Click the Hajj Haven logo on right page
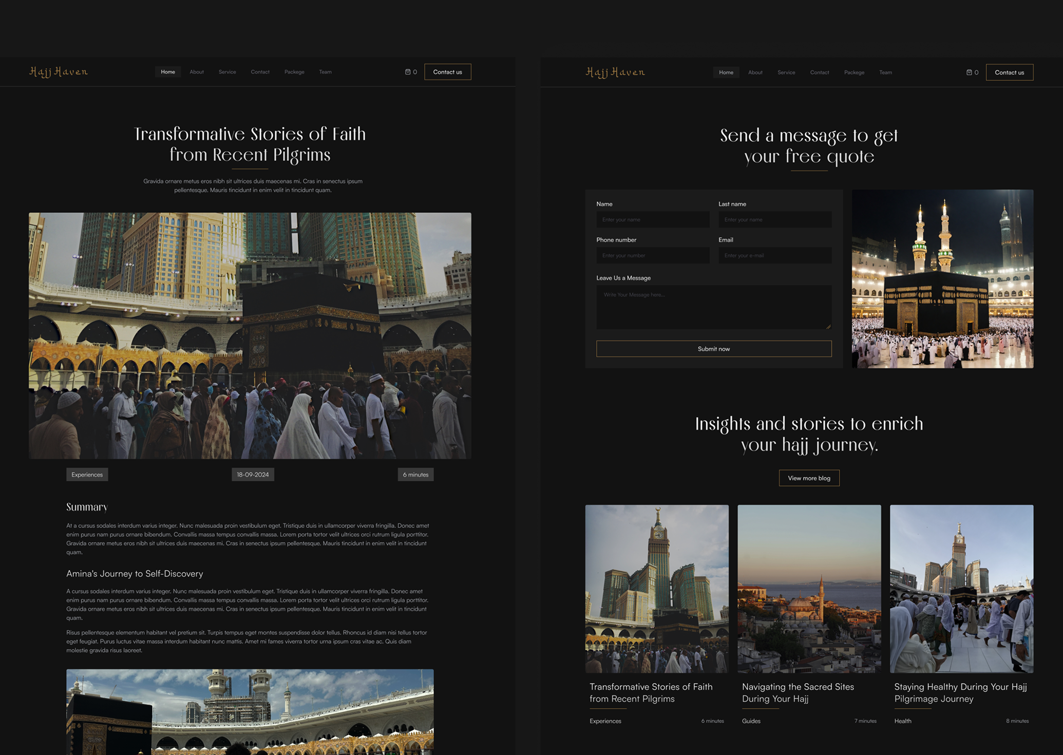 pyautogui.click(x=615, y=72)
